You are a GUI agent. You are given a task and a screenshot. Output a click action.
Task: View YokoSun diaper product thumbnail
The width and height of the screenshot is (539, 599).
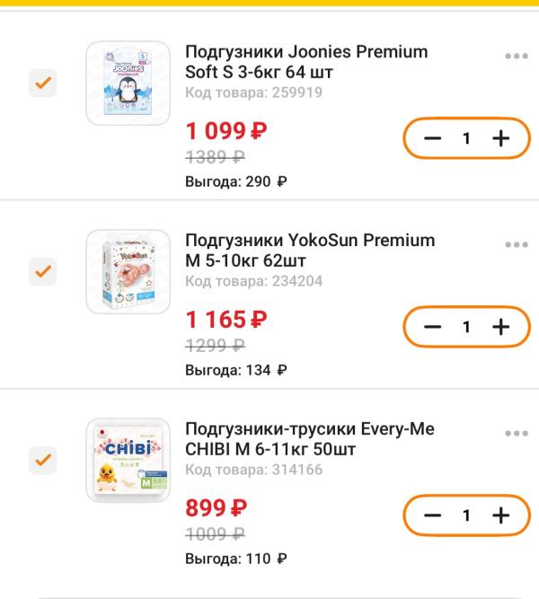point(128,271)
